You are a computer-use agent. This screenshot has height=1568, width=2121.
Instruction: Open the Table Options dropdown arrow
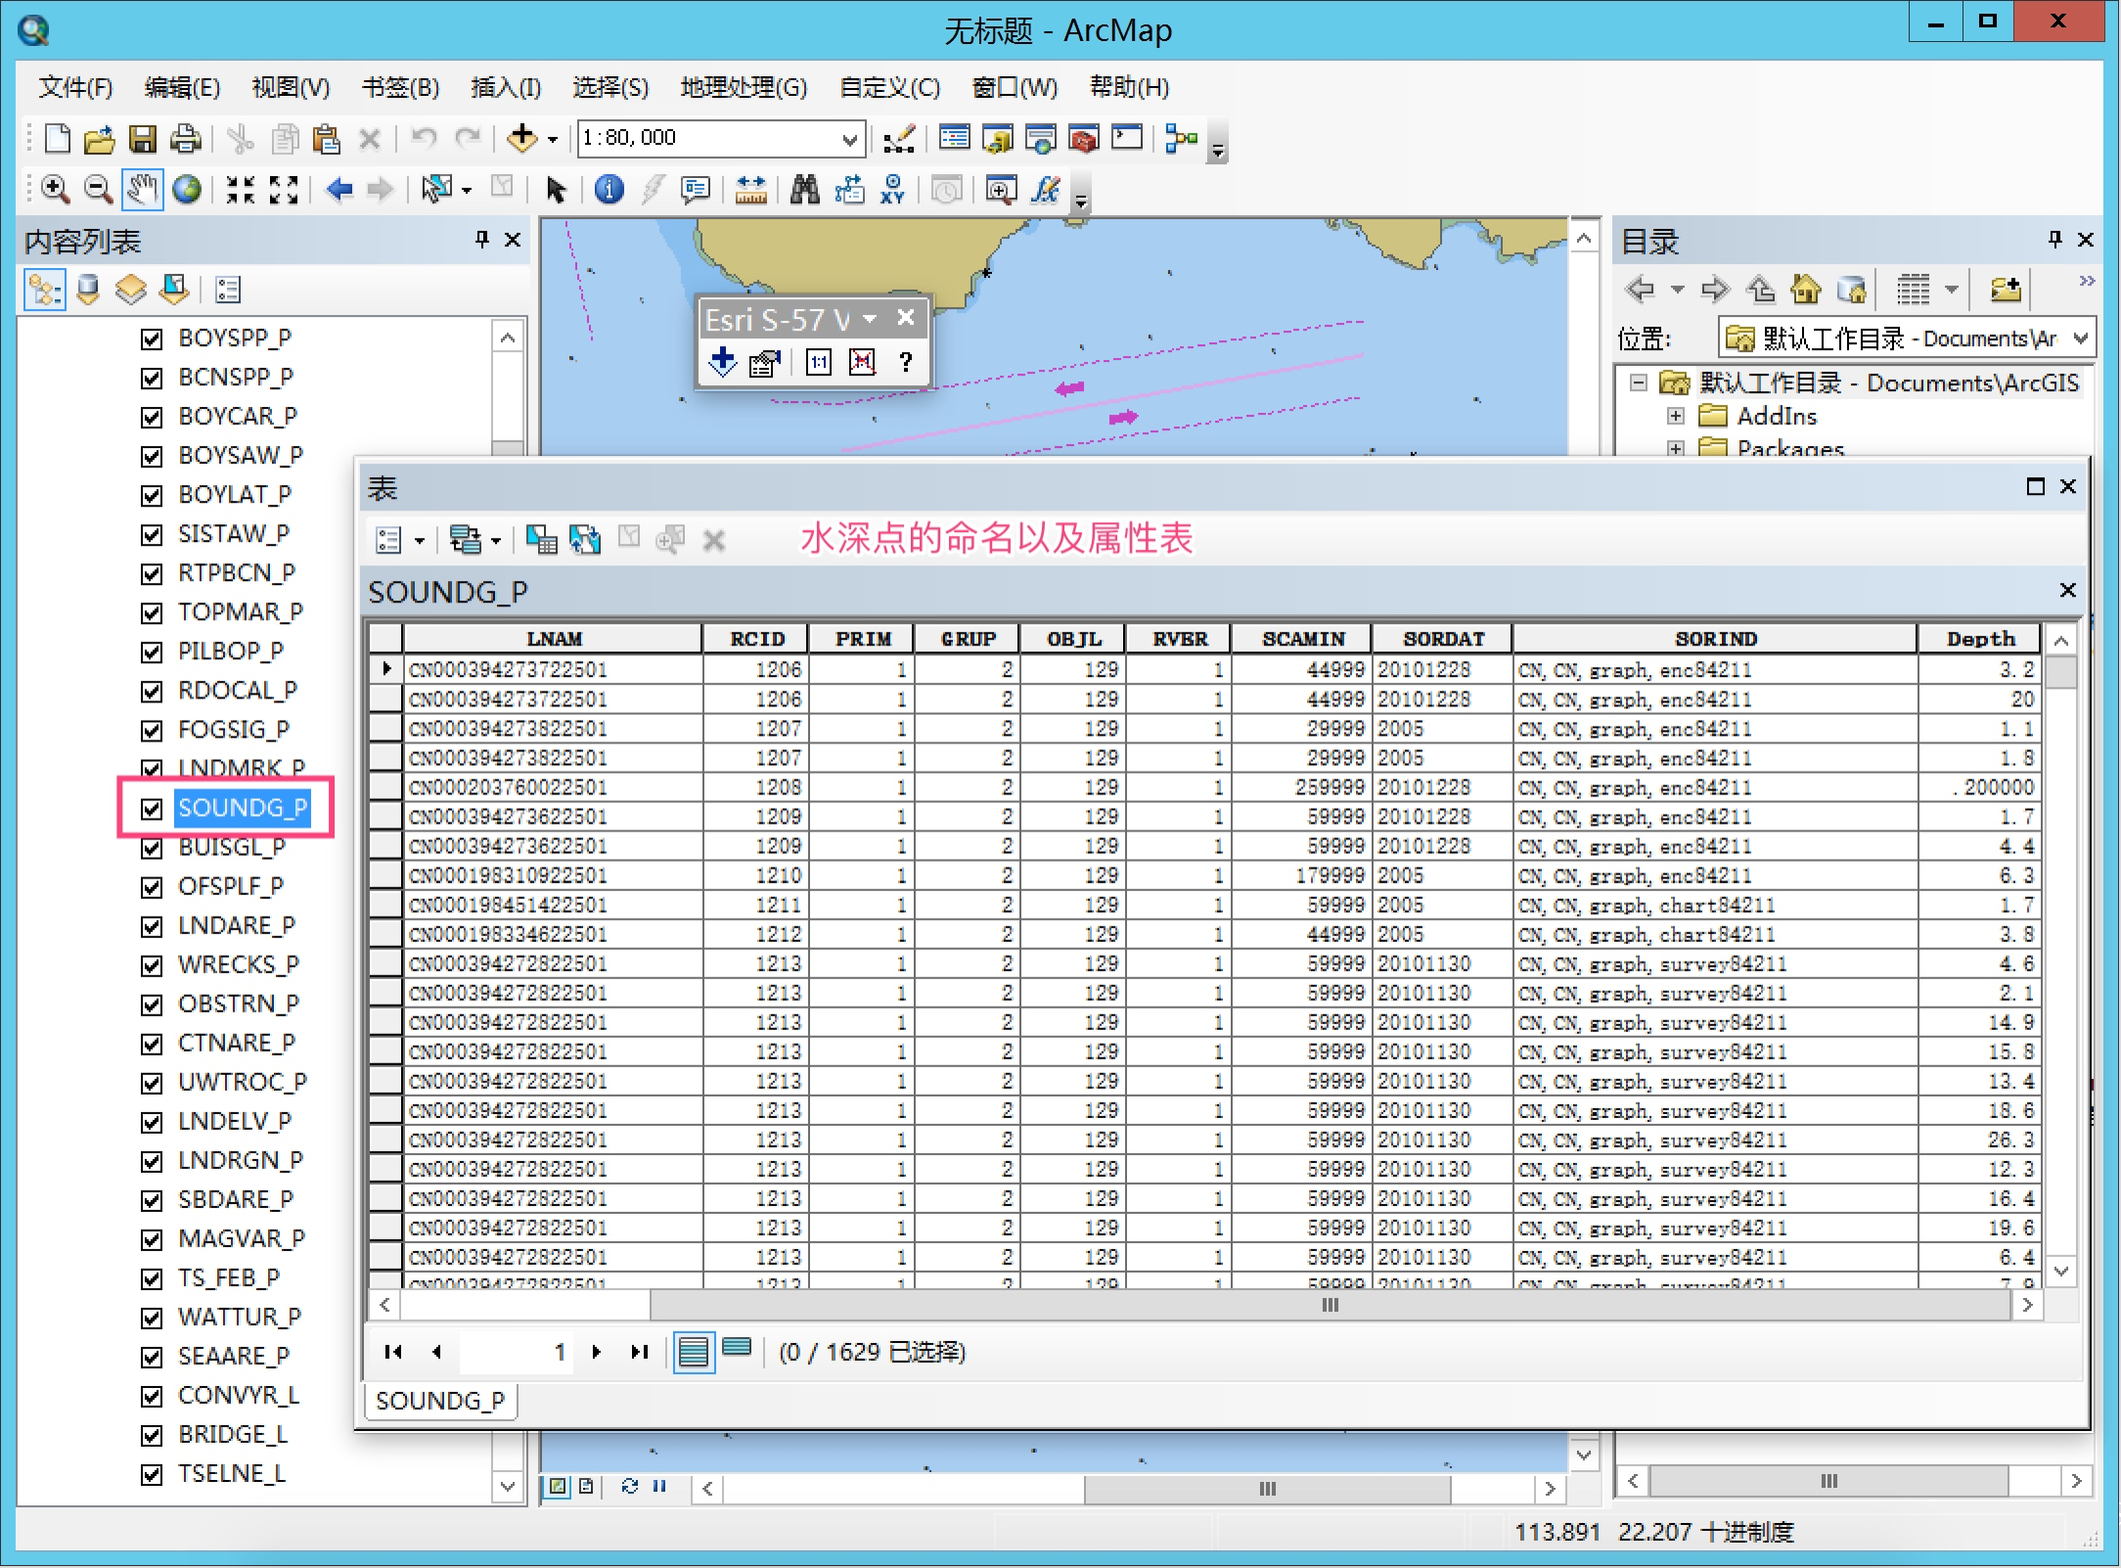420,540
